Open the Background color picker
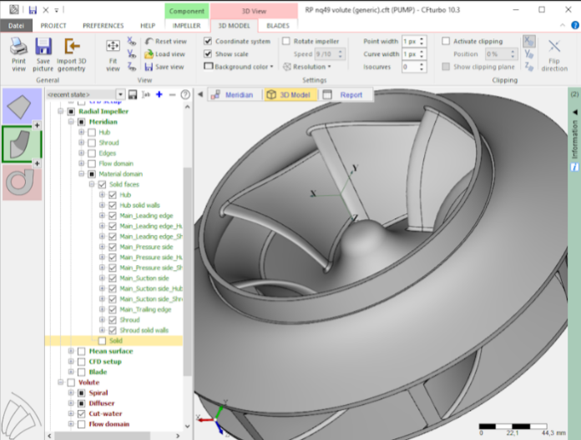Image resolution: width=581 pixels, height=440 pixels. [x=242, y=67]
